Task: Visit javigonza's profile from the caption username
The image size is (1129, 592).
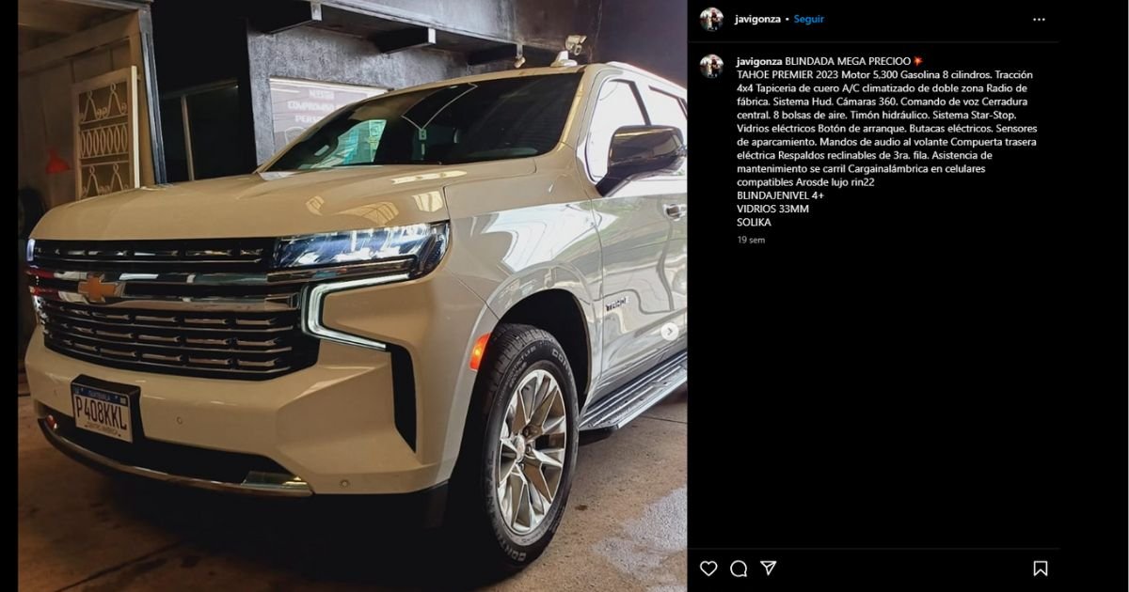Action: click(758, 61)
